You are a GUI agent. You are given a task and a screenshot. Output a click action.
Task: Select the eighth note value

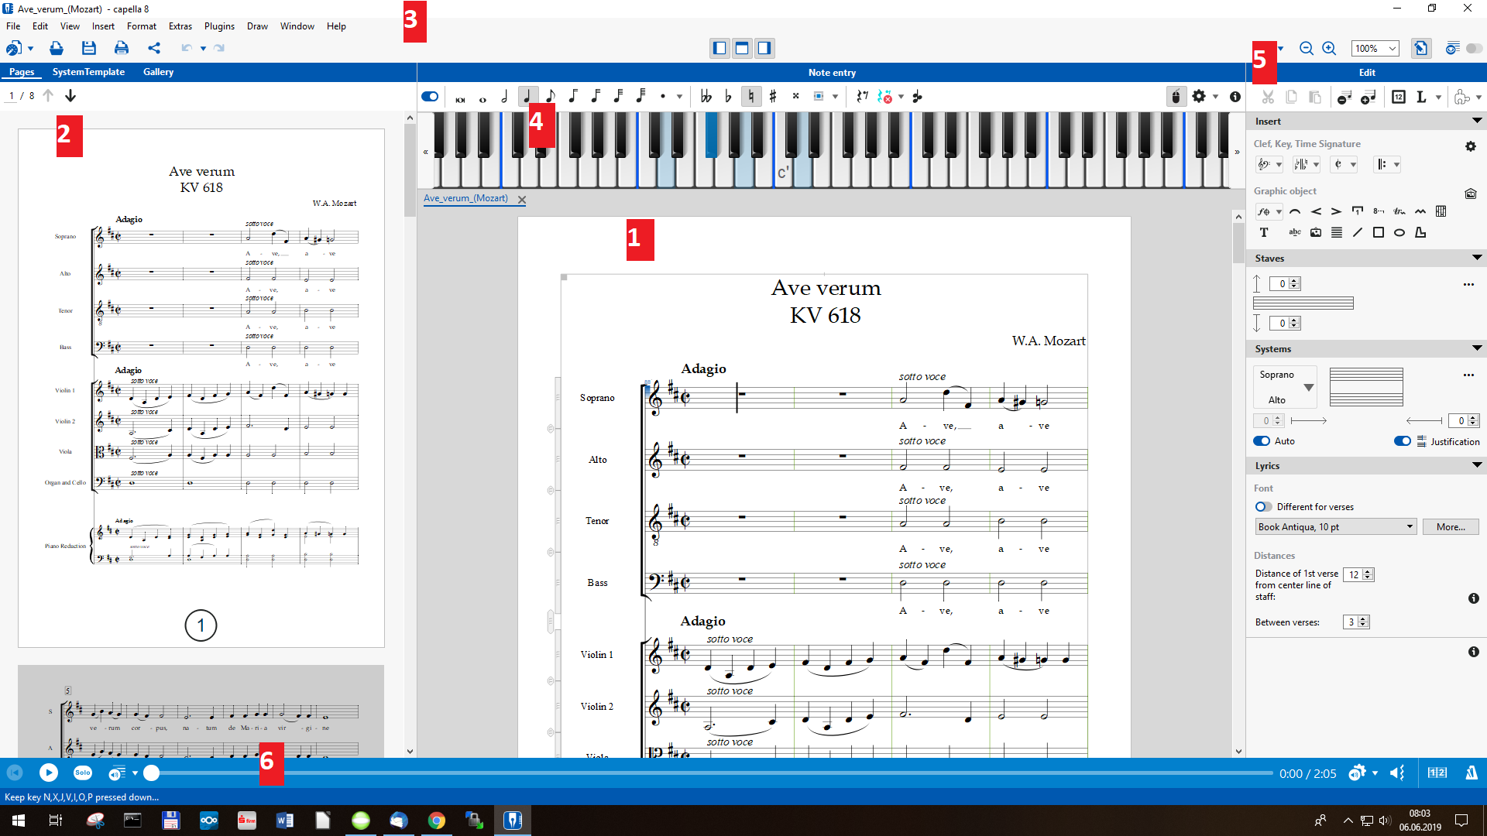[x=550, y=97]
